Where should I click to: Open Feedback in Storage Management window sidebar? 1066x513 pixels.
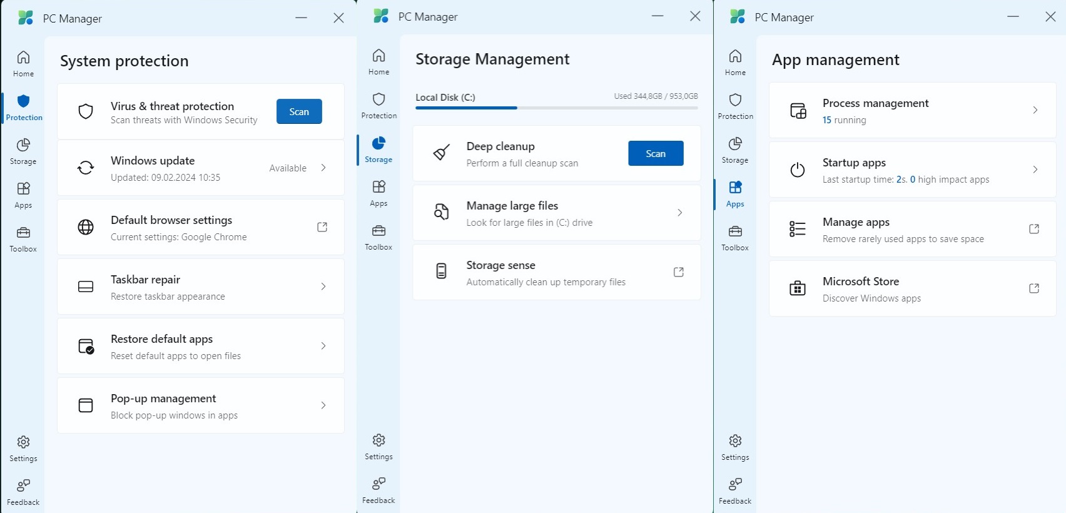tap(378, 490)
